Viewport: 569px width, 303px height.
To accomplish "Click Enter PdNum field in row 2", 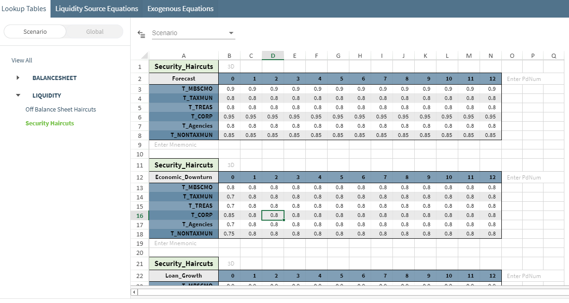I will 524,79.
